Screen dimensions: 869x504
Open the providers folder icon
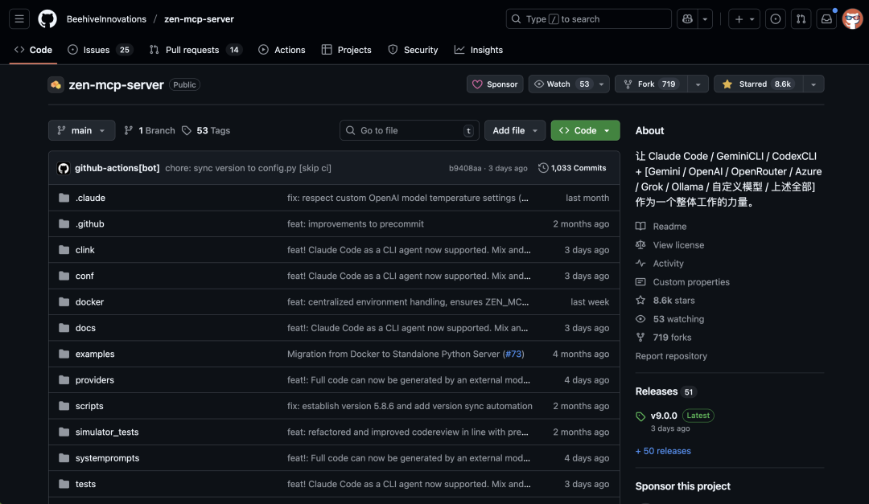pos(64,380)
